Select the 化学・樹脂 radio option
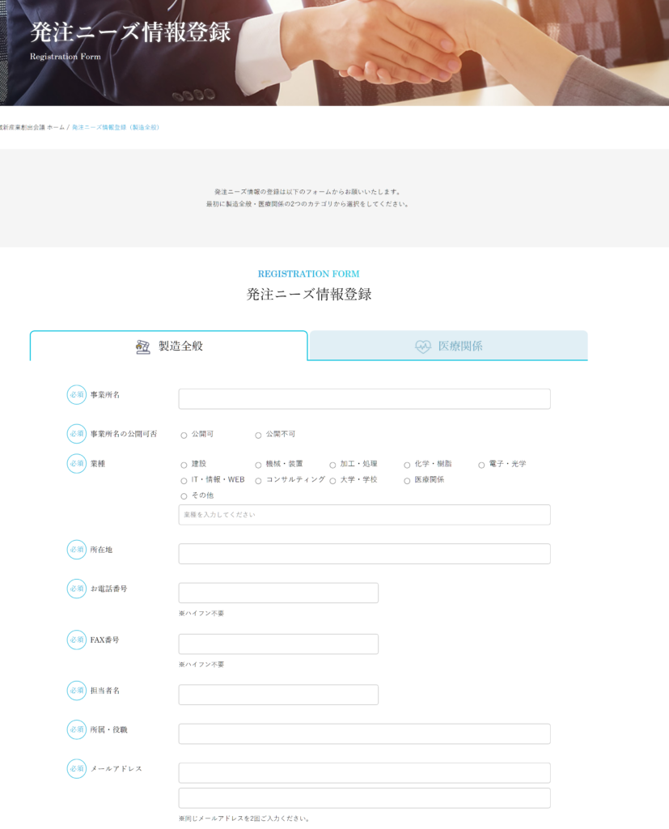Screen dimensions: 669x829 (408, 465)
